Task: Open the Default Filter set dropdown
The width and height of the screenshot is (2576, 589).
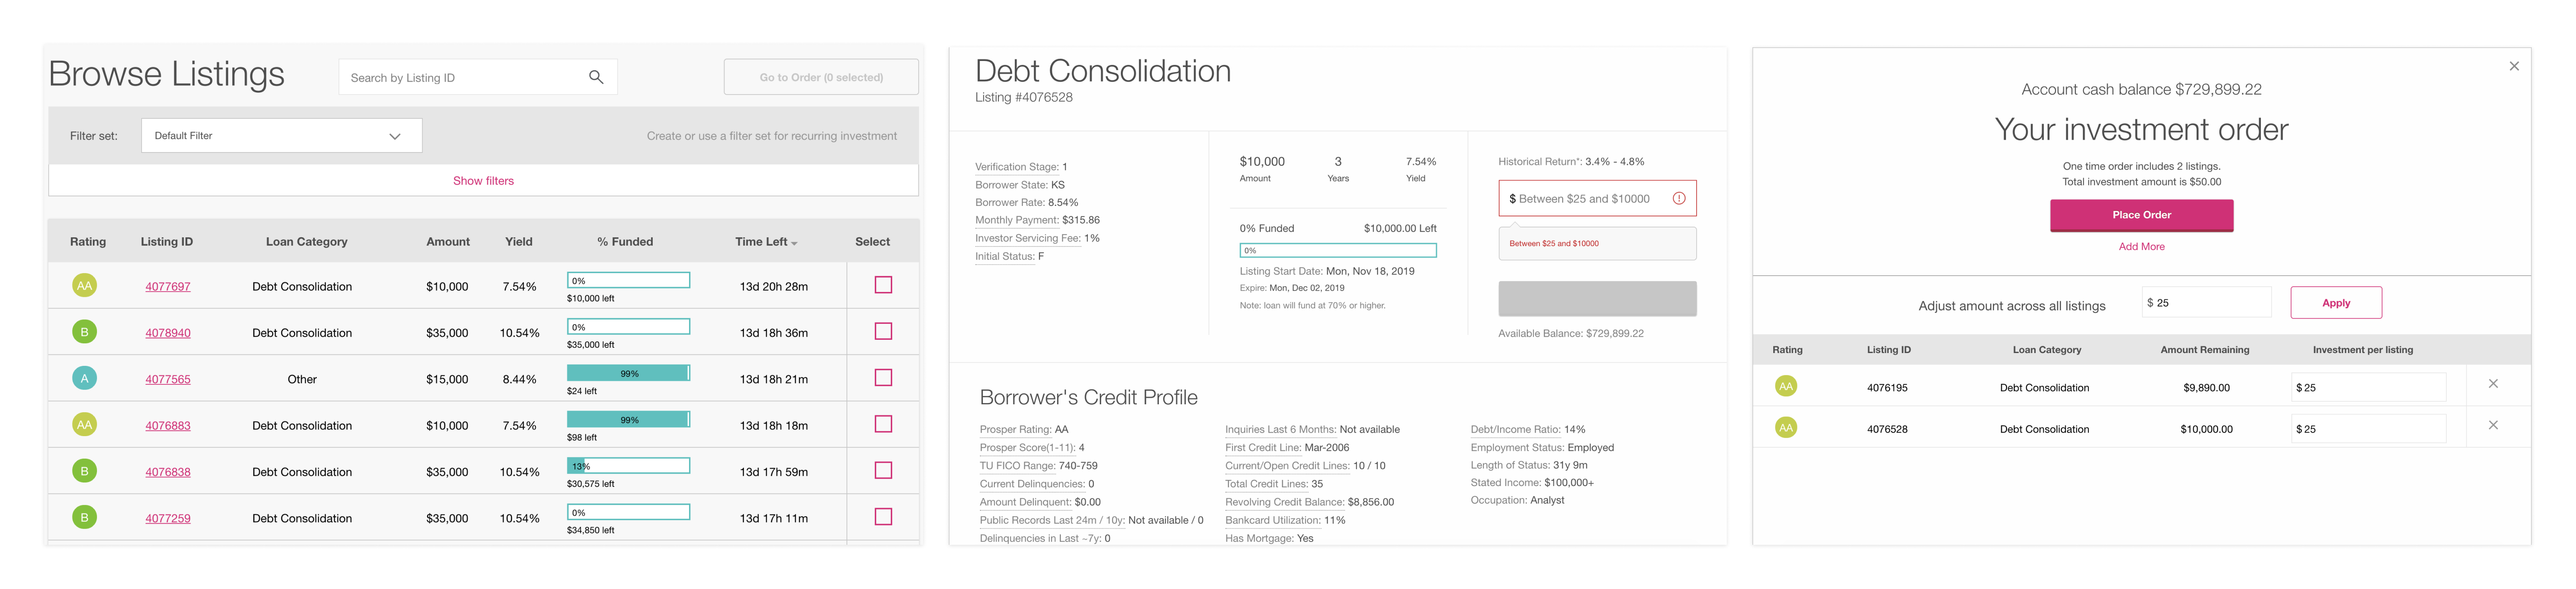Action: [x=282, y=136]
